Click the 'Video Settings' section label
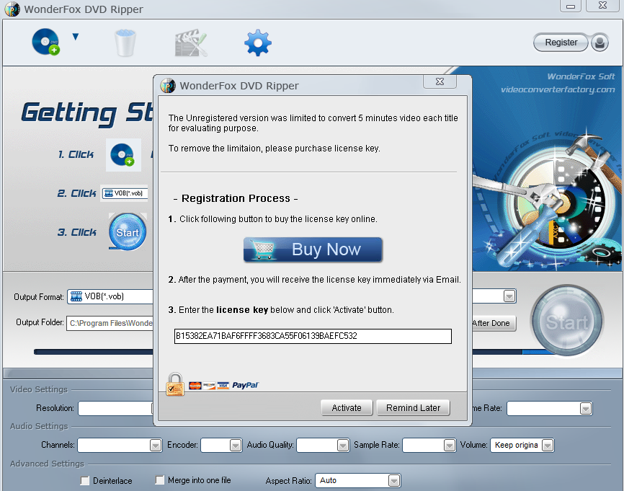 (39, 389)
